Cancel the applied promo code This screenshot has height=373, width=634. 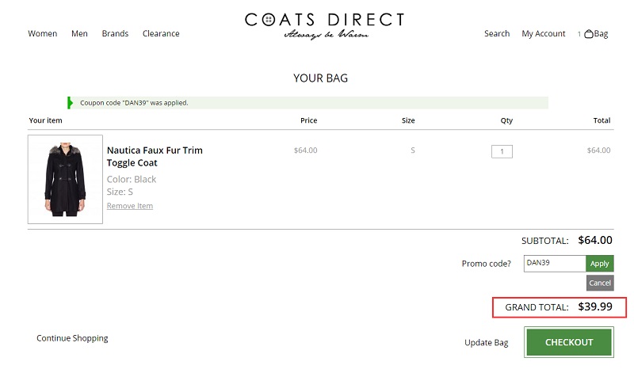(600, 283)
